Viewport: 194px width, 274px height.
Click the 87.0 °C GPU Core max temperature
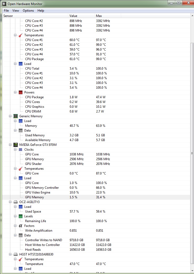(101, 173)
